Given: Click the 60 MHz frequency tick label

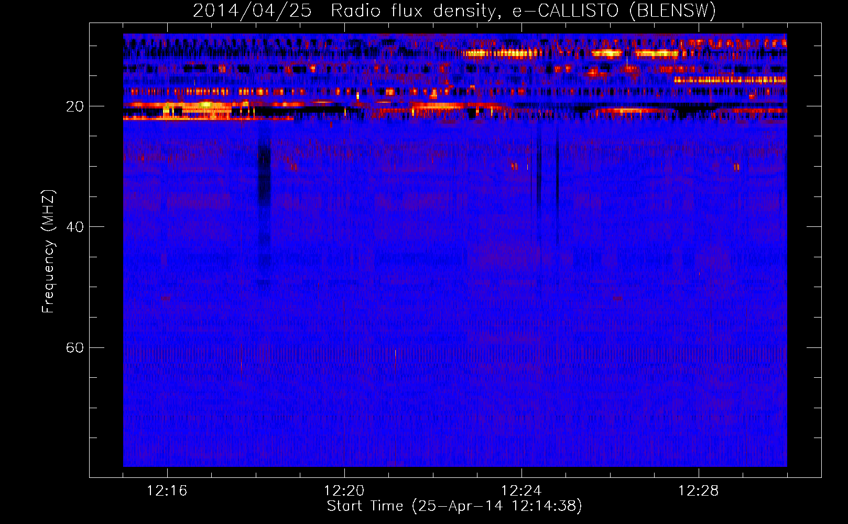Looking at the screenshot, I should (74, 347).
